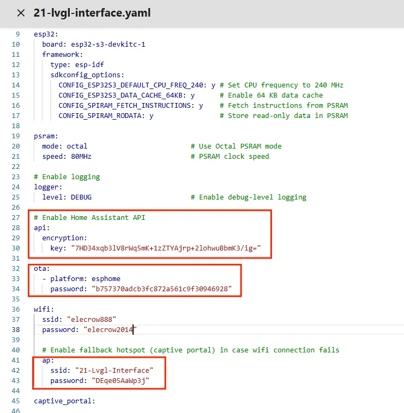Image resolution: width=404 pixels, height=413 pixels.
Task: Click the psram mode octal value
Action: (x=77, y=146)
